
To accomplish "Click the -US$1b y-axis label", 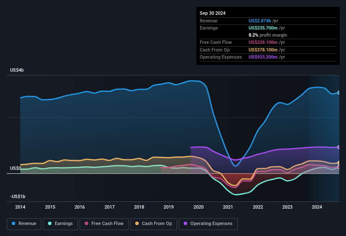I will [x=18, y=196].
